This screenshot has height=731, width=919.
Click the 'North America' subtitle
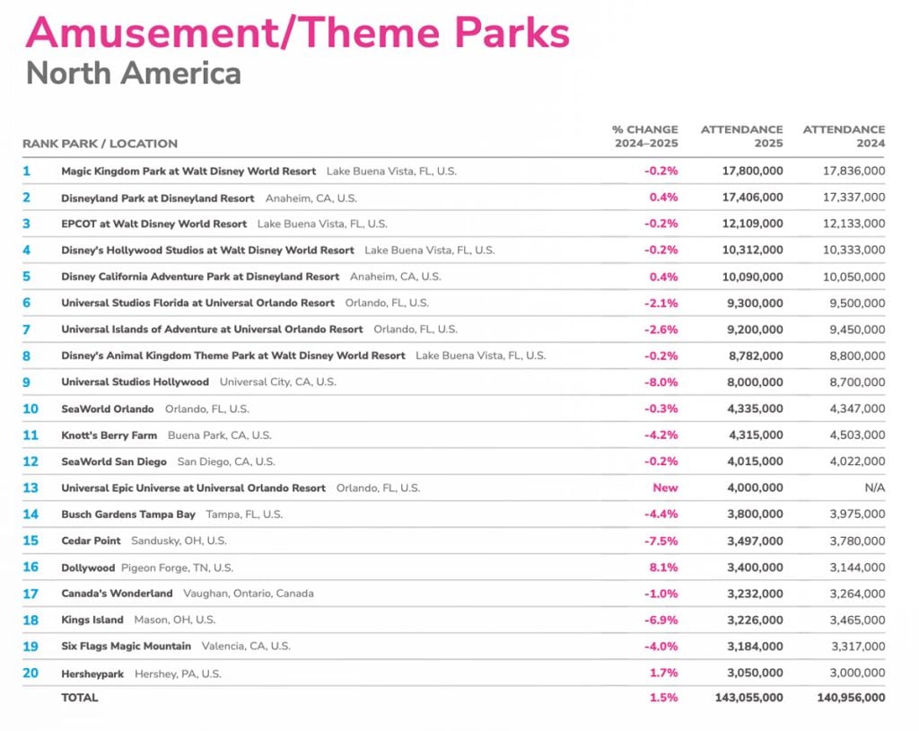click(x=134, y=74)
